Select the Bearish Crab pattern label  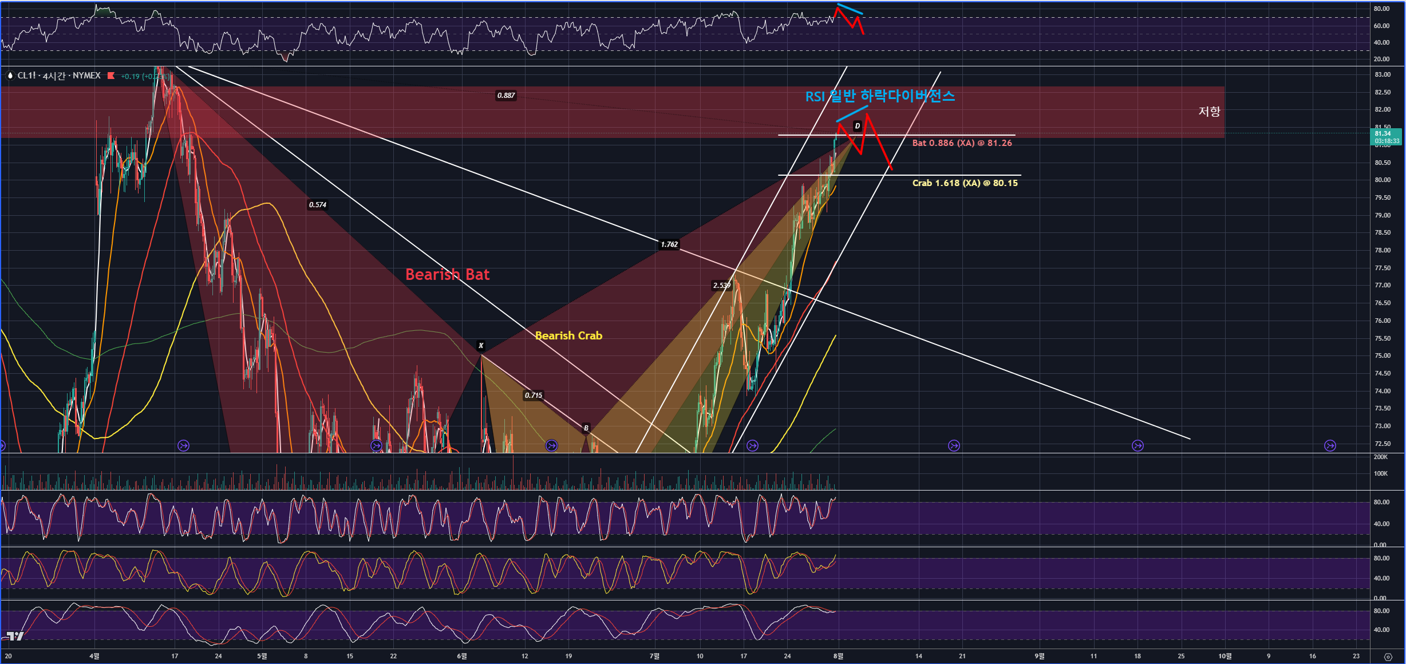click(x=568, y=336)
